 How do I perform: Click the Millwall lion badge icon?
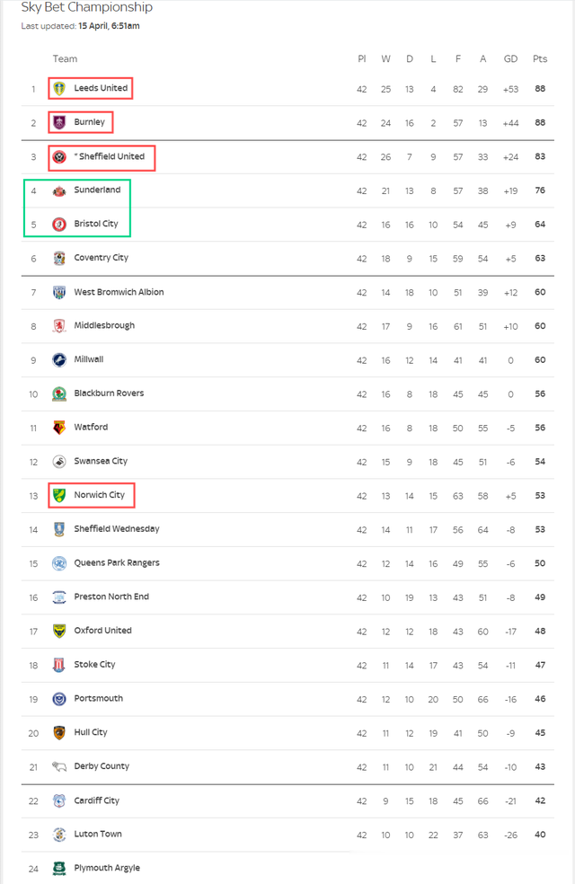(59, 359)
